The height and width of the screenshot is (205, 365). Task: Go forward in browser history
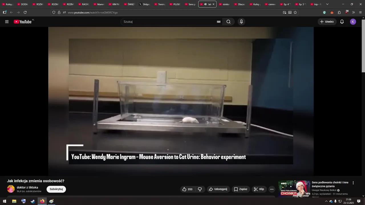(18, 12)
